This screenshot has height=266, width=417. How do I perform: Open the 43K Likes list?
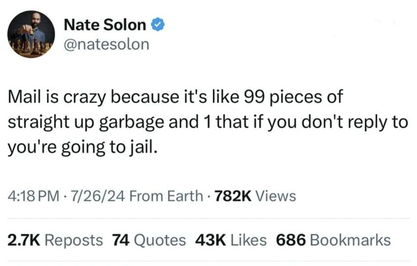[231, 240]
